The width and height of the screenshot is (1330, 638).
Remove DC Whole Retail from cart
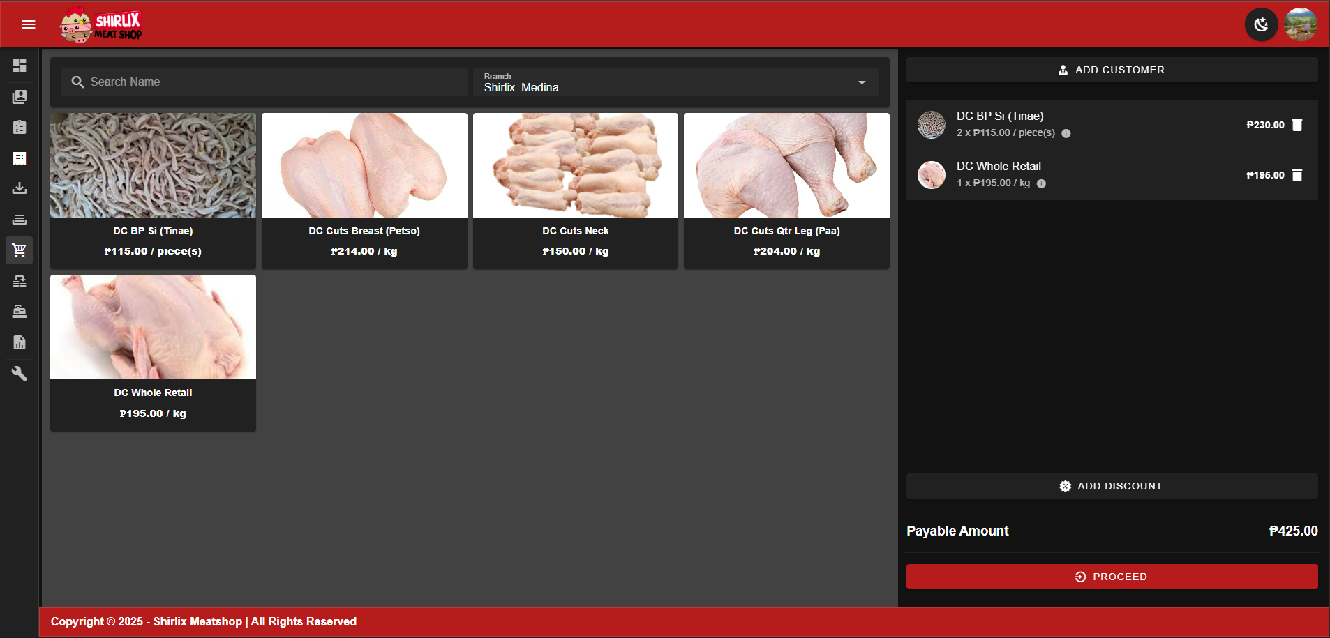coord(1297,175)
